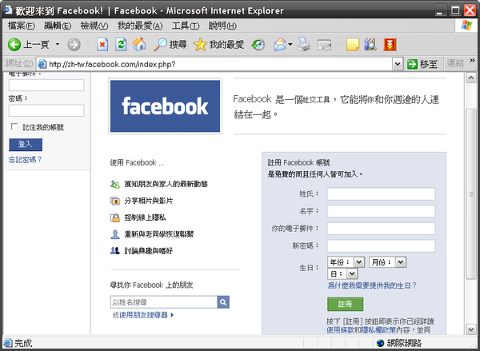Click the green 註冊 sign up button
The image size is (480, 351).
[345, 304]
